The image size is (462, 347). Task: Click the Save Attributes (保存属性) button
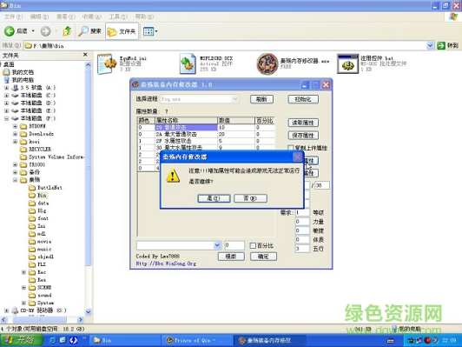(303, 136)
